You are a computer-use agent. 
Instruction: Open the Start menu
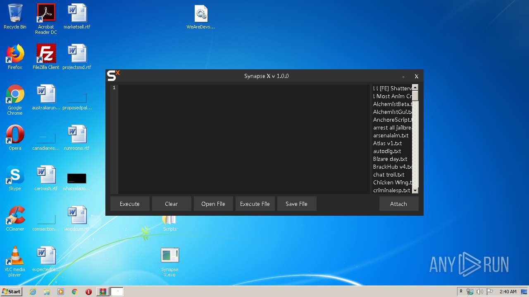coord(12,291)
